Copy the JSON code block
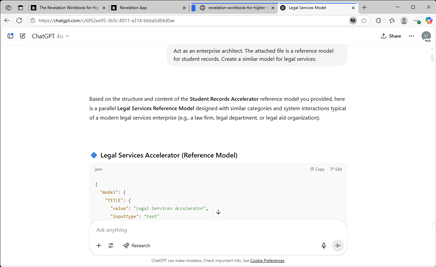 (x=317, y=169)
